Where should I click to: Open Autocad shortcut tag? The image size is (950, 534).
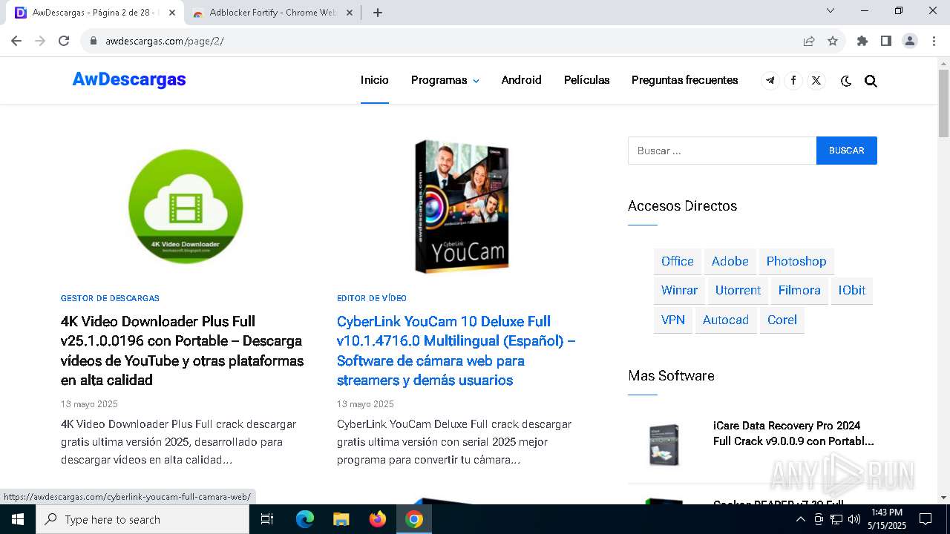[726, 320]
